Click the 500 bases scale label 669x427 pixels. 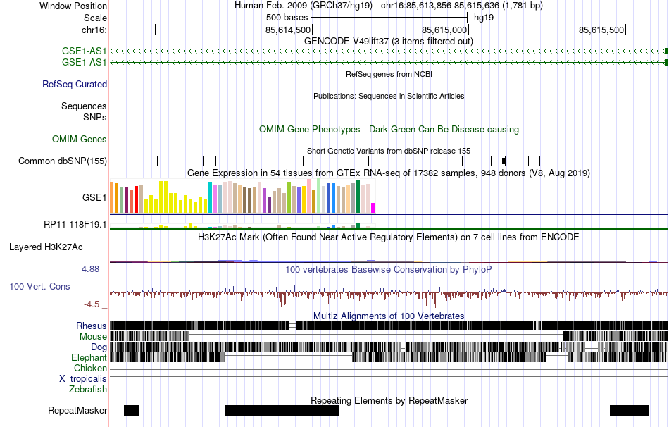287,18
